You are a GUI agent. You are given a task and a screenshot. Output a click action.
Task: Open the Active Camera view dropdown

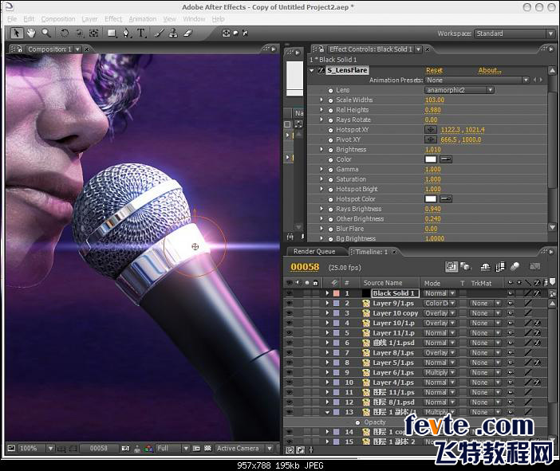[244, 449]
